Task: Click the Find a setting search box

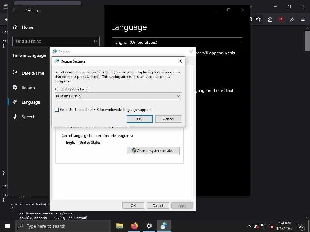Action: (x=56, y=41)
